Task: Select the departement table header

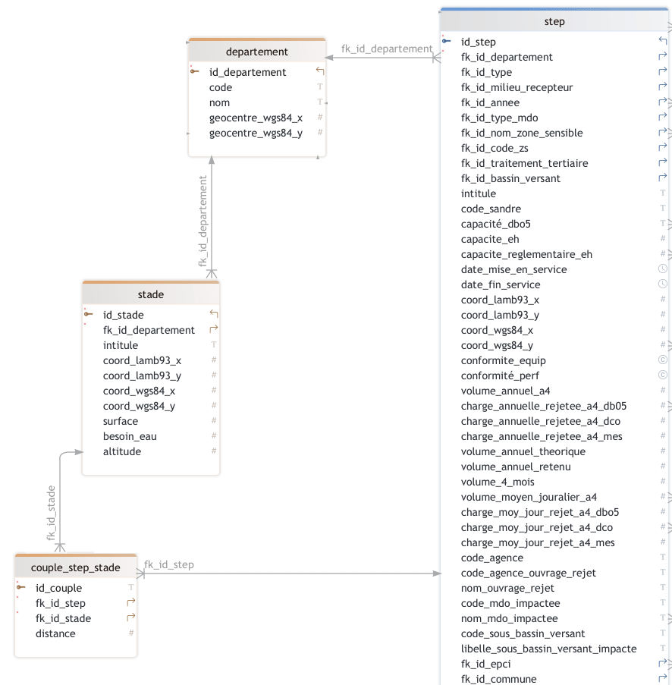Action: 257,52
